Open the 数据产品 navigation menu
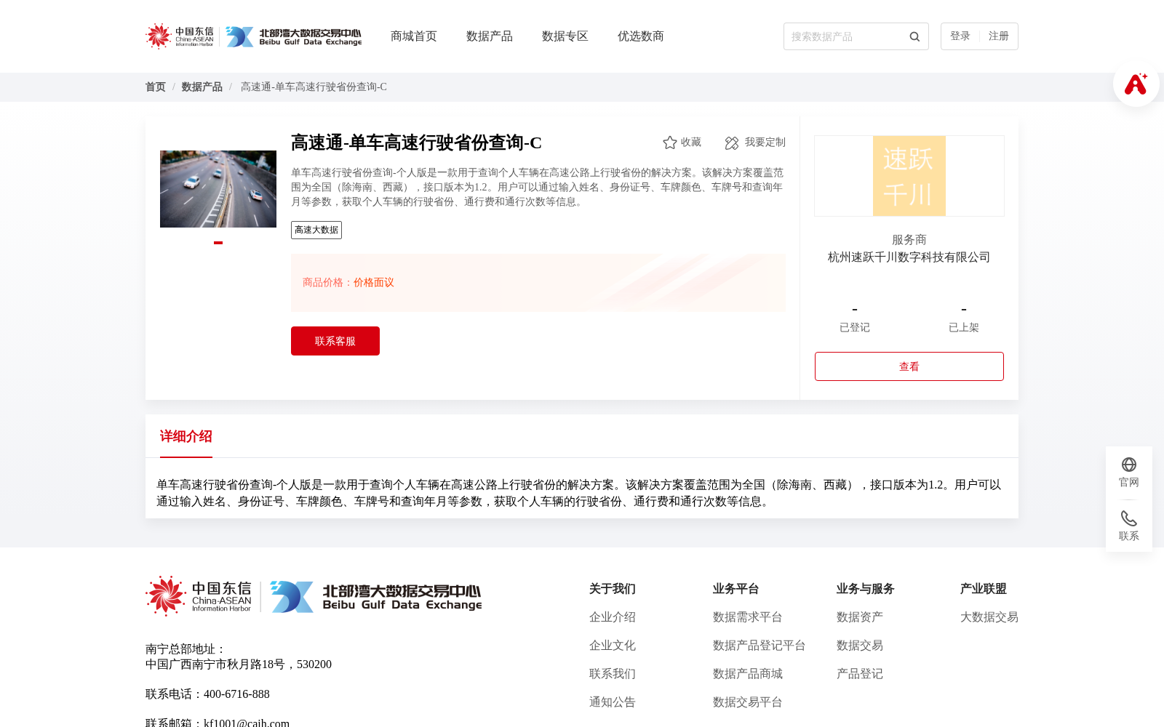This screenshot has height=727, width=1164. [x=490, y=36]
